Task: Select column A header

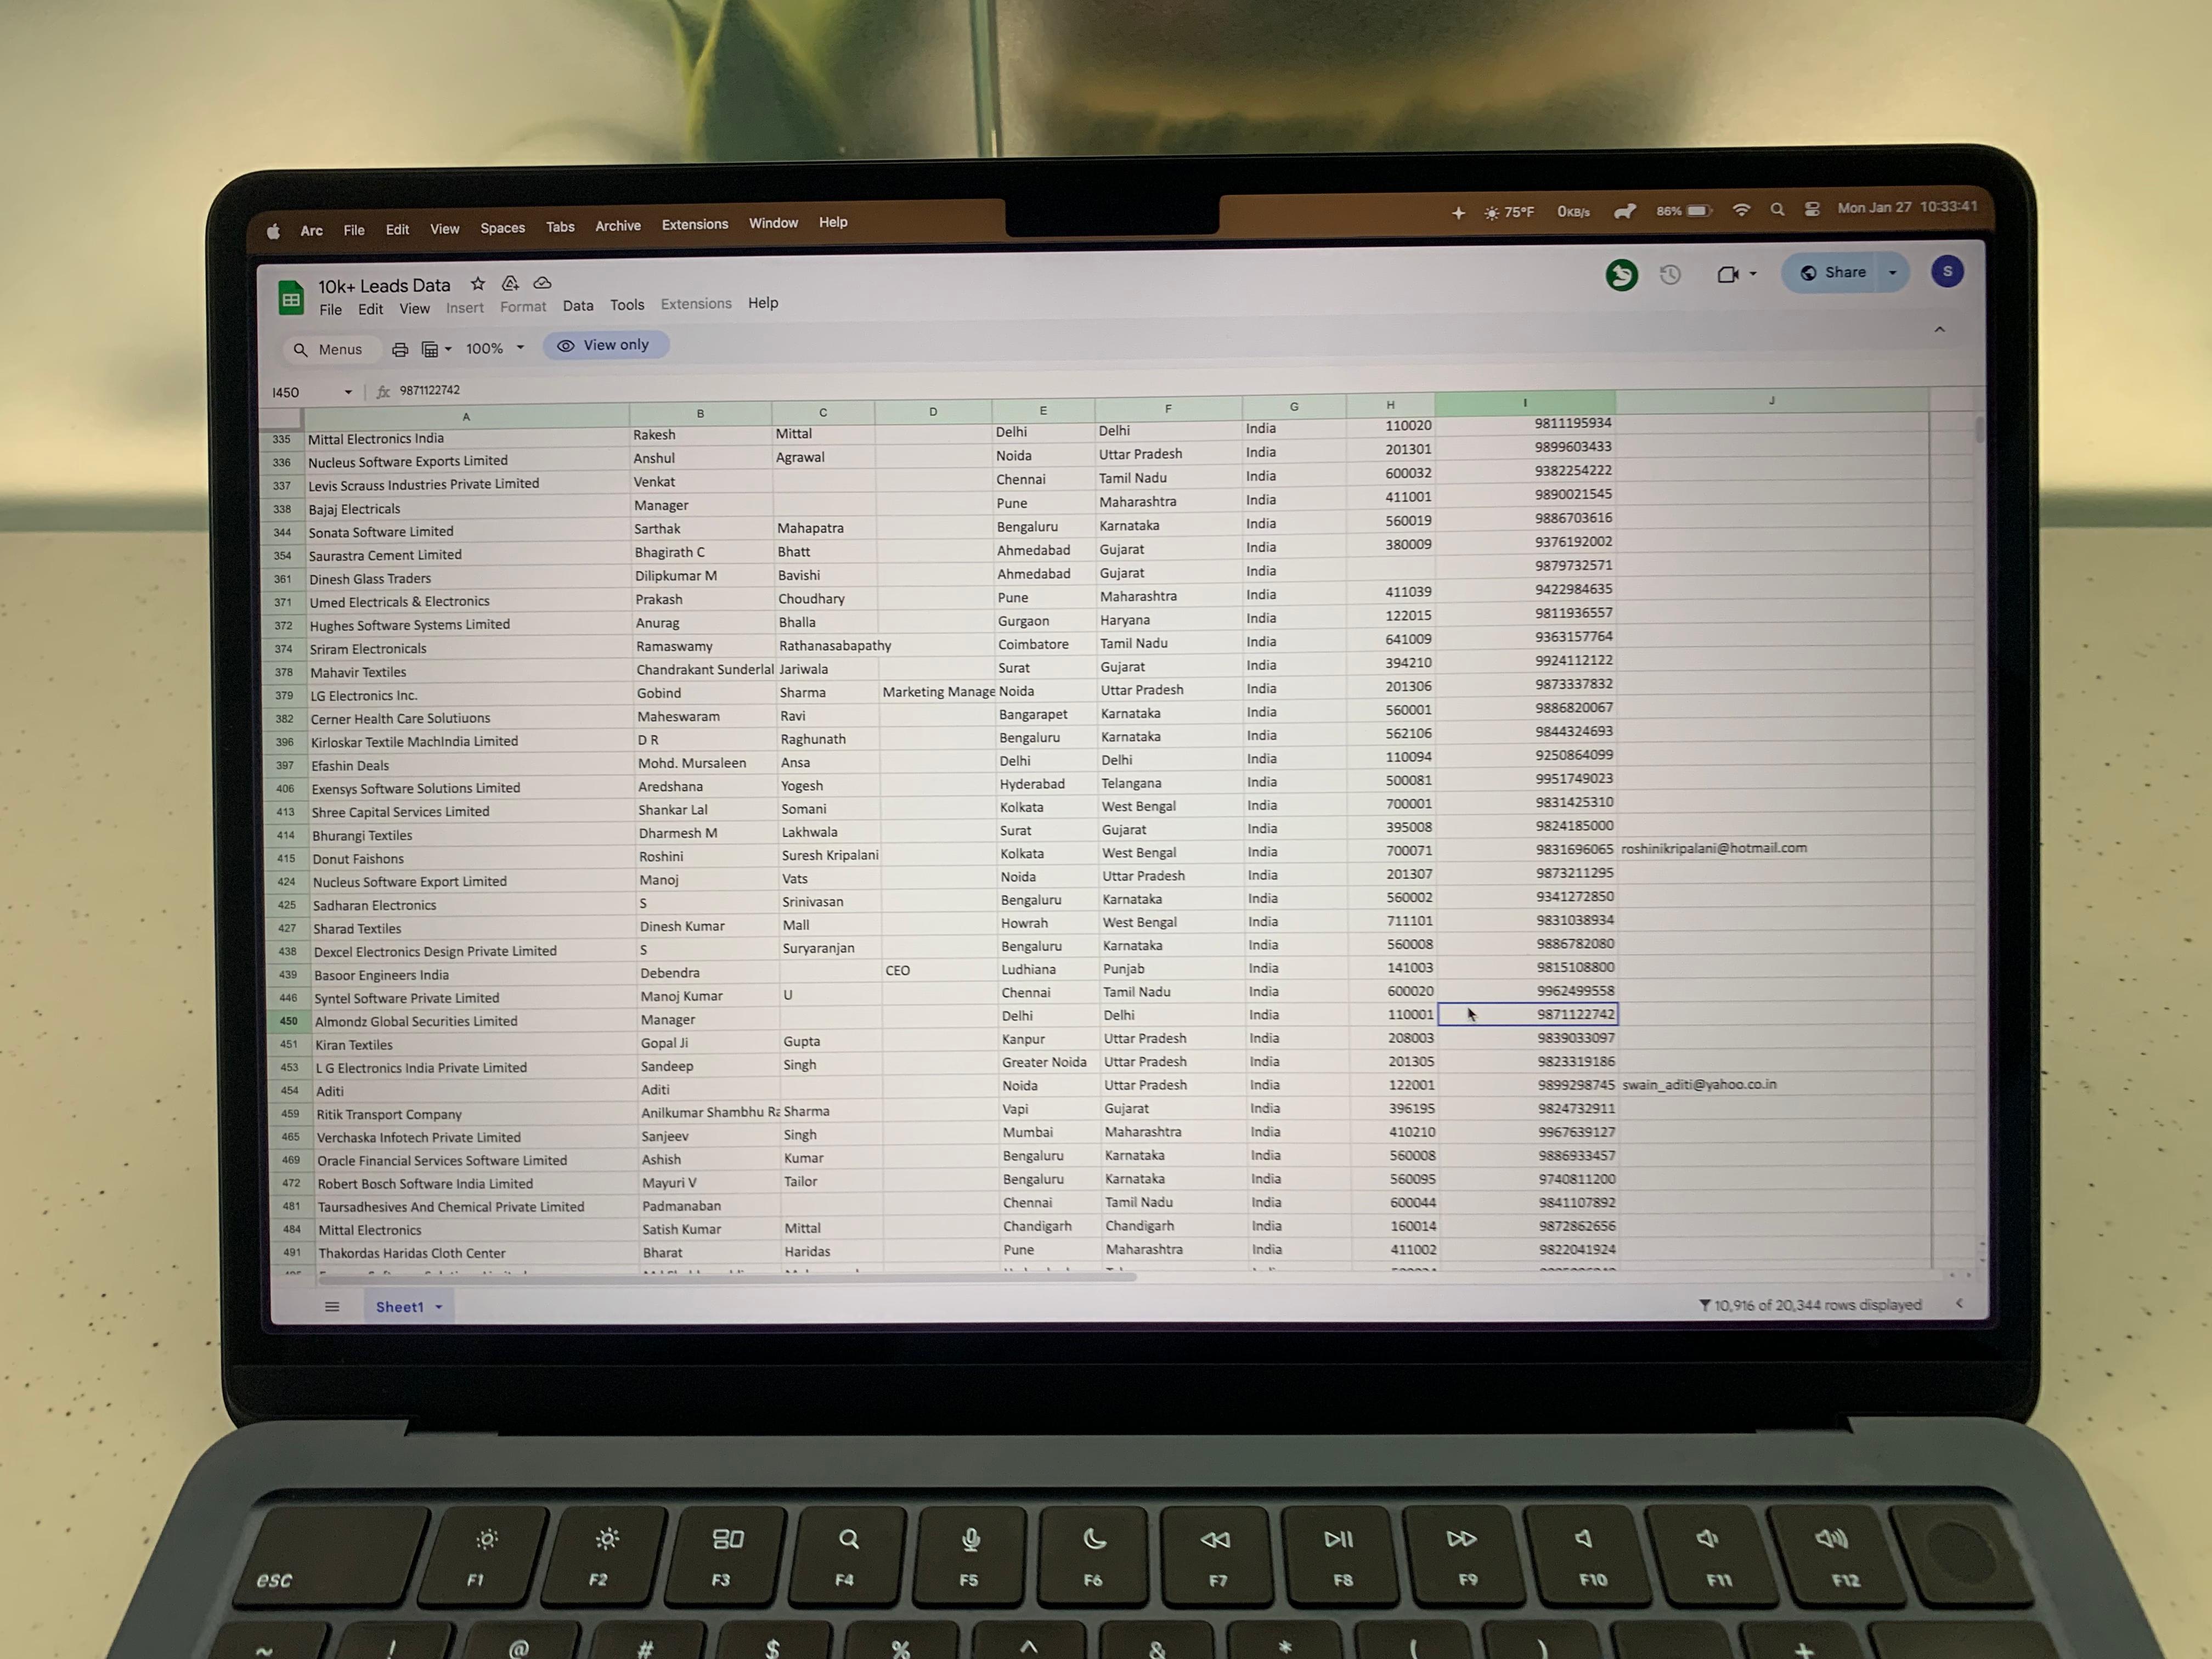Action: click(x=466, y=416)
